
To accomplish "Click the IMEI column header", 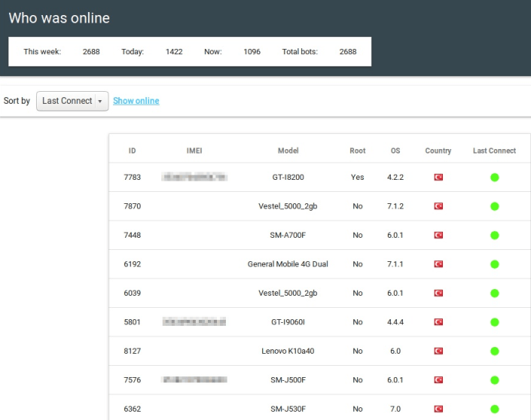I will (194, 151).
